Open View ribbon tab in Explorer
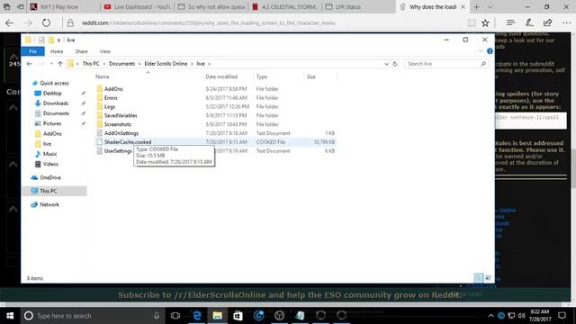 105,51
